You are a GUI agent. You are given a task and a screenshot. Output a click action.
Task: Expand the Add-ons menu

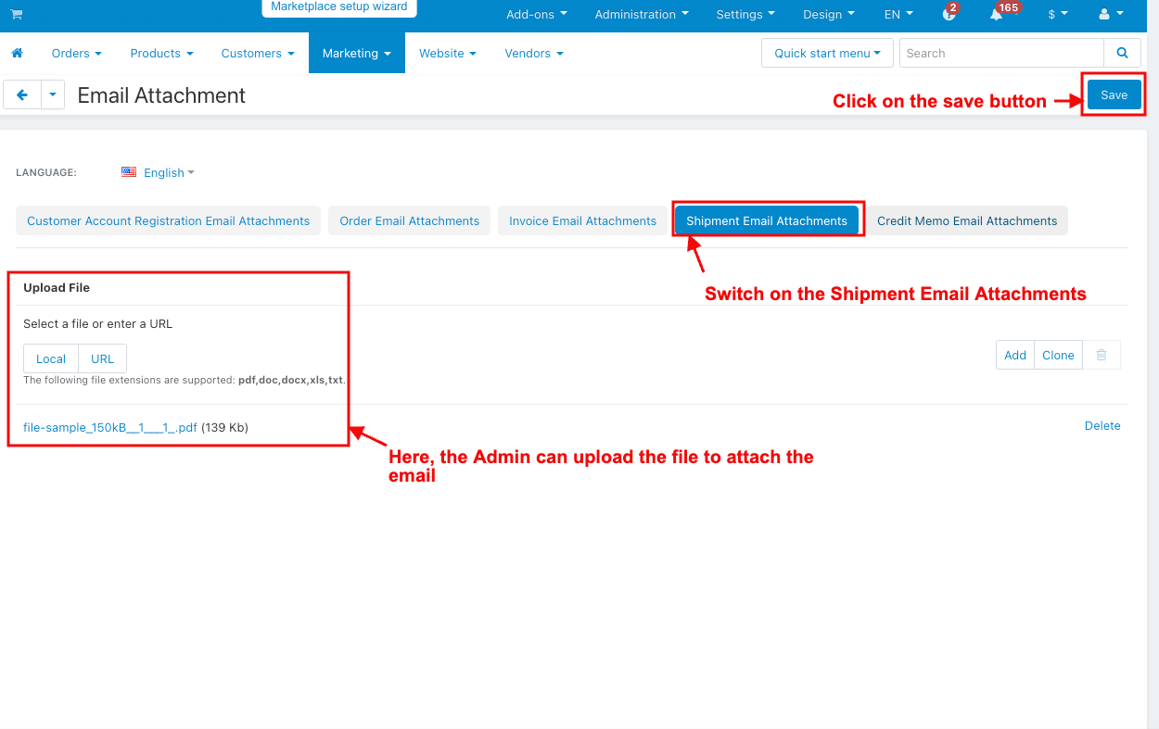click(x=536, y=15)
